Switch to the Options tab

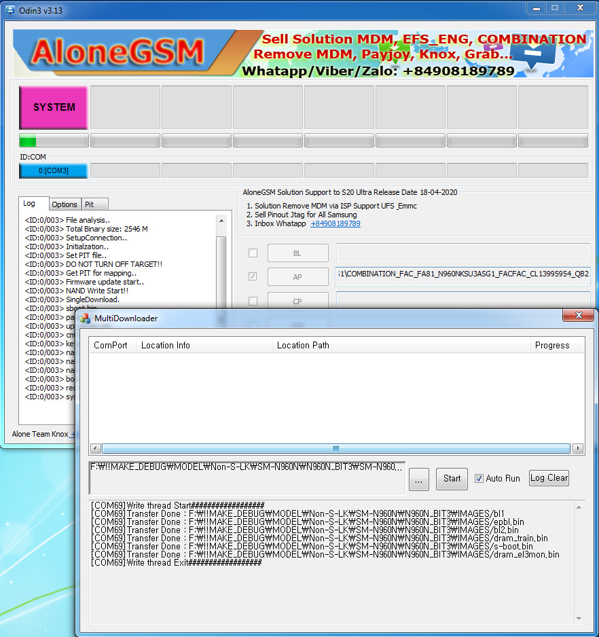pos(65,204)
